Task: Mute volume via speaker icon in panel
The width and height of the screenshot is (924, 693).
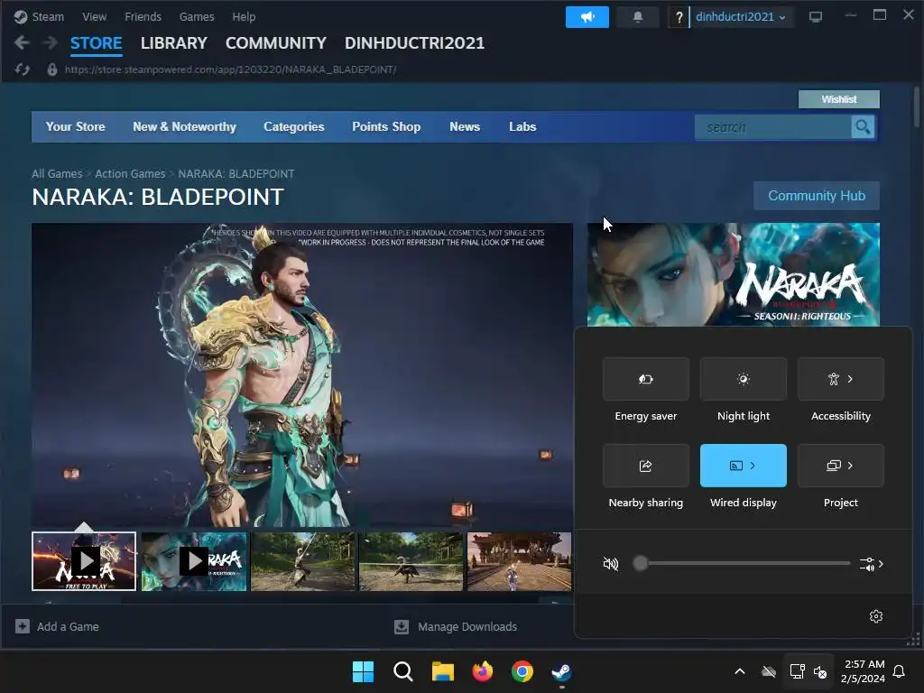Action: pyautogui.click(x=611, y=564)
